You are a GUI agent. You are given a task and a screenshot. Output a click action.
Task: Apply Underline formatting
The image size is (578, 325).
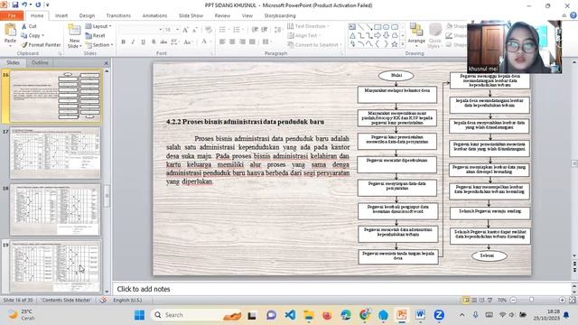[143, 42]
